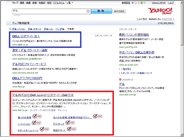Select the blue theme color swatch
Viewport: 184px width, 137px height.
click(133, 3)
